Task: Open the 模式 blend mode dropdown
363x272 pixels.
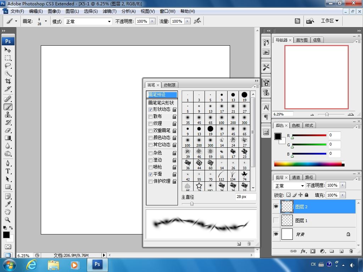Action: (x=88, y=22)
